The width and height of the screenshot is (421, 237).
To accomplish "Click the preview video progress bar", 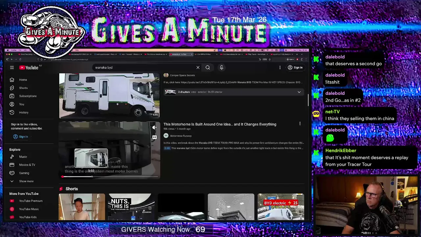I will (110, 177).
